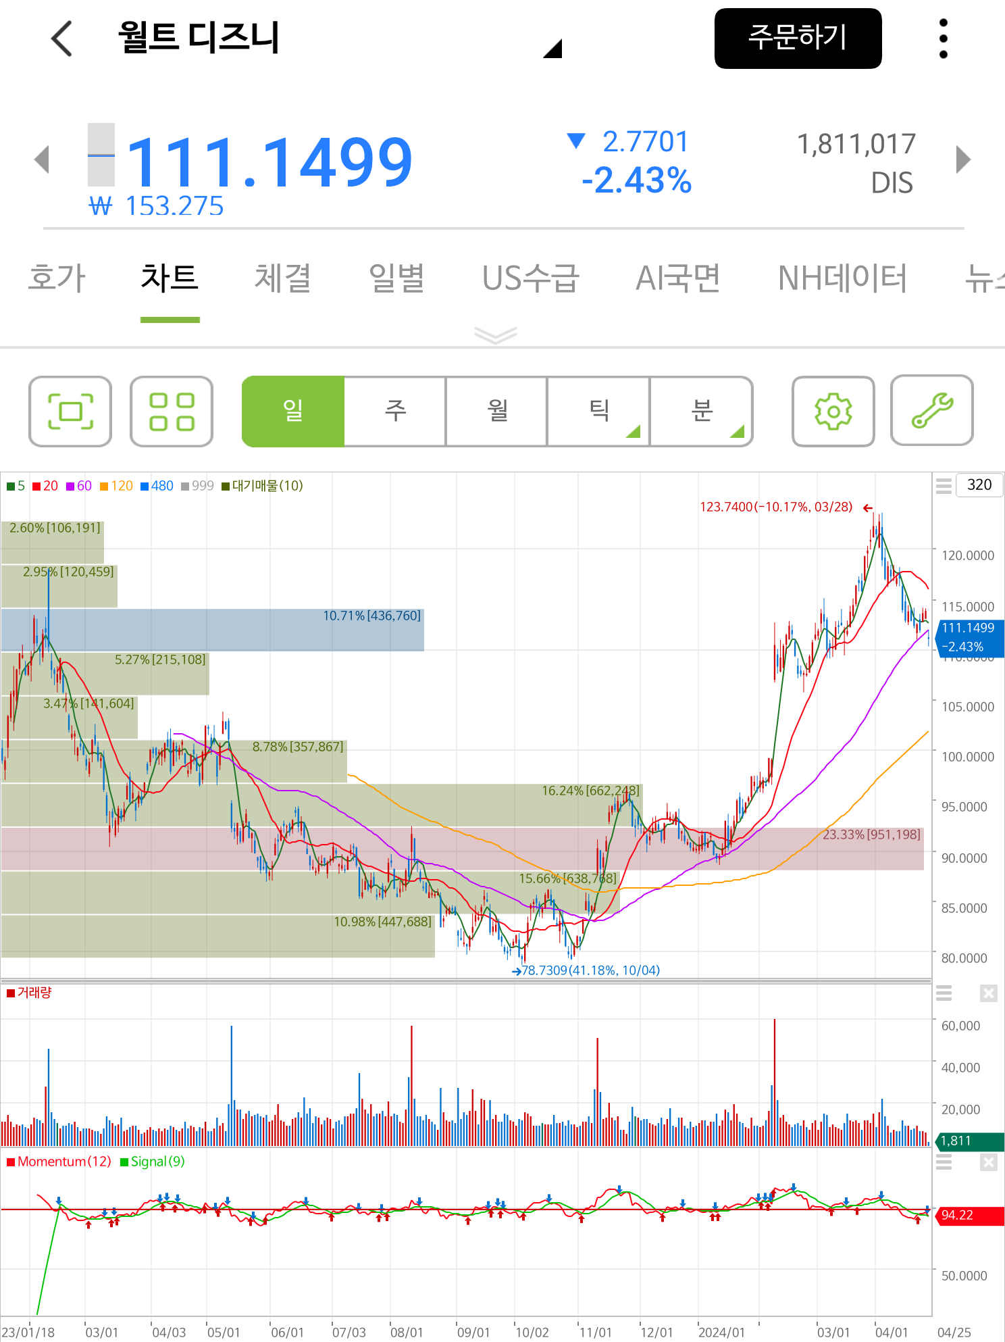Open the four-grid multi-chart layout icon
The height and width of the screenshot is (1342, 1005).
tap(172, 412)
